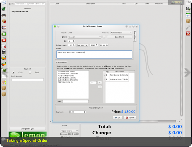The height and width of the screenshot is (147, 192).
Task: Add selected product with the > button
Action: [x=100, y=83]
